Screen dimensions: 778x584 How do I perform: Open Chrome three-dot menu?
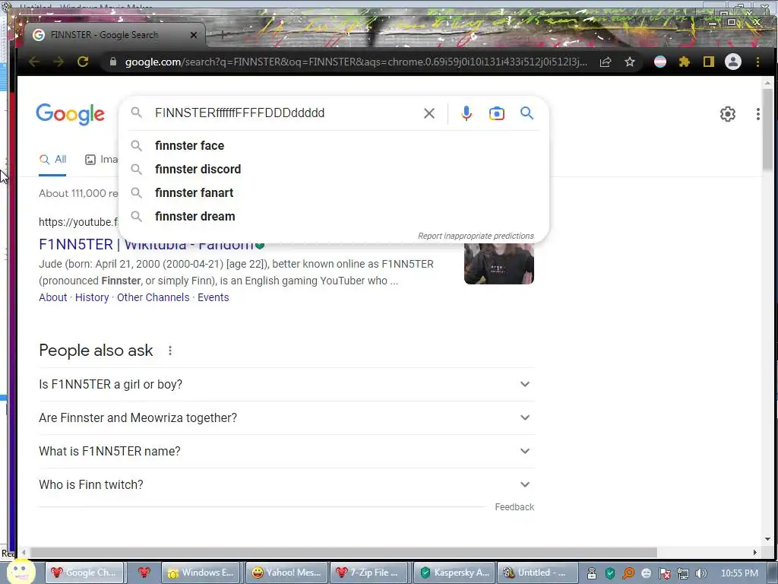[757, 62]
